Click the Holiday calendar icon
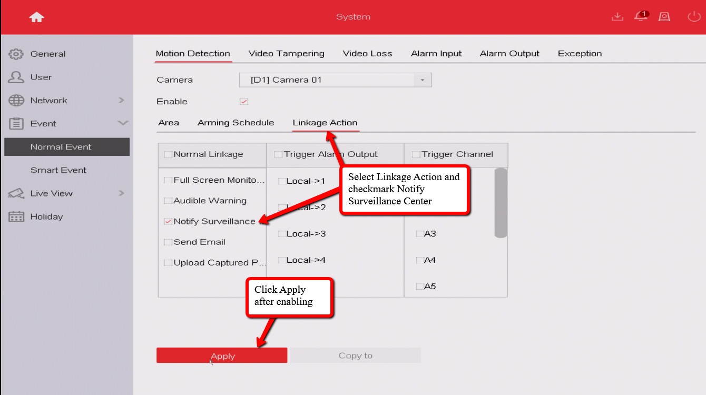This screenshot has height=395, width=706. (16, 216)
